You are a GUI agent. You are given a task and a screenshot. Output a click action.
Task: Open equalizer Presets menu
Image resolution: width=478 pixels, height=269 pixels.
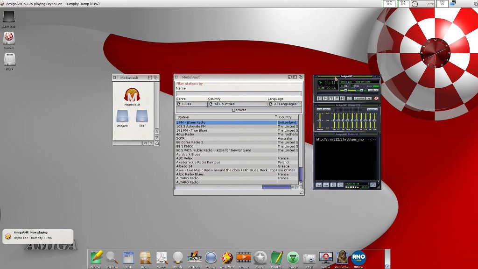coord(373,109)
